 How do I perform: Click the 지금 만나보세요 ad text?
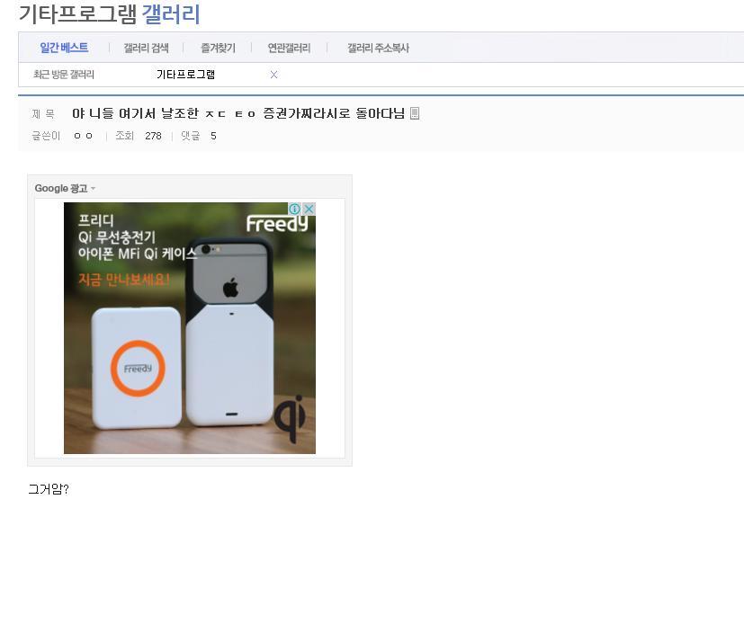124,280
